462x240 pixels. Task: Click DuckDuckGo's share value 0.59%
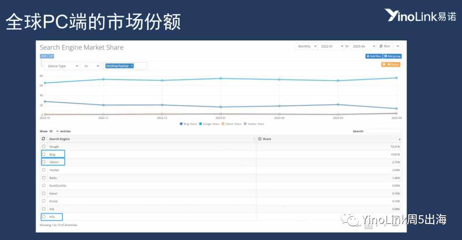point(396,186)
